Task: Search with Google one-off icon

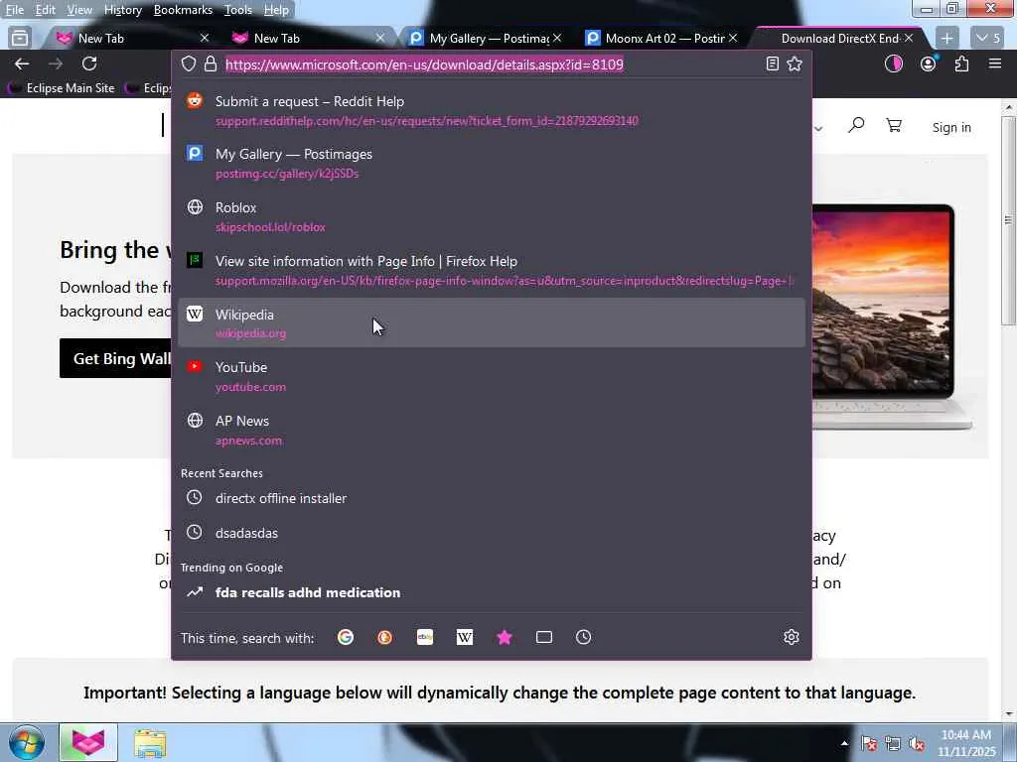Action: click(346, 638)
